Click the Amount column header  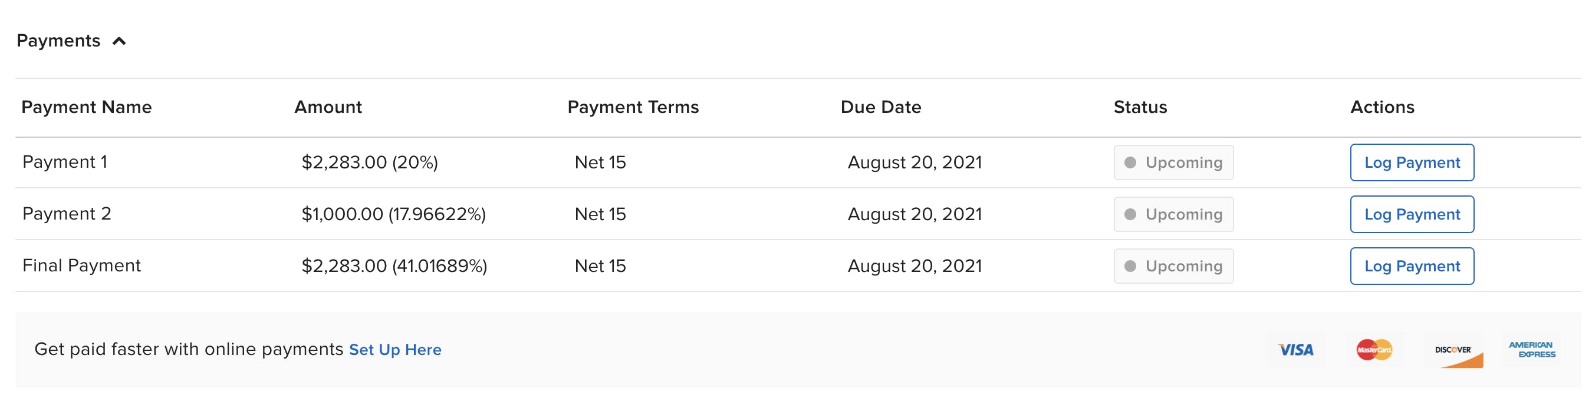[x=328, y=107]
